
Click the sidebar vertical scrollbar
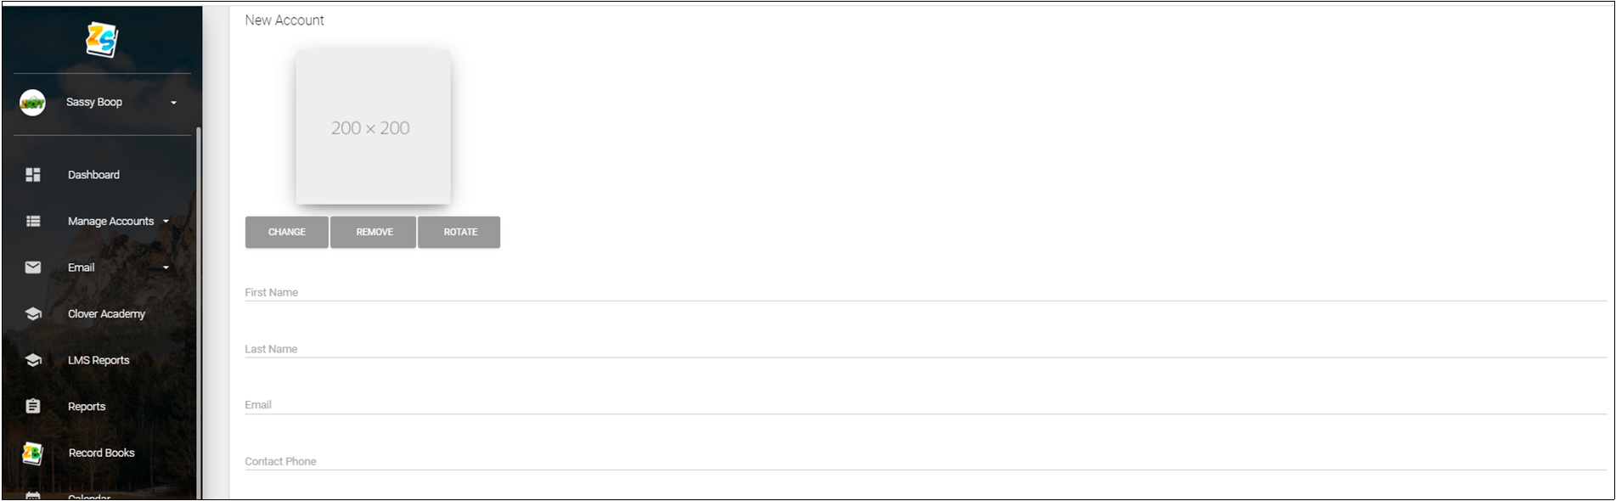tap(199, 312)
